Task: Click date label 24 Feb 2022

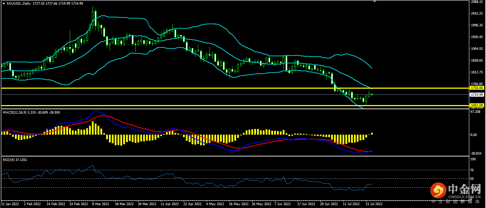Action: coord(79,204)
